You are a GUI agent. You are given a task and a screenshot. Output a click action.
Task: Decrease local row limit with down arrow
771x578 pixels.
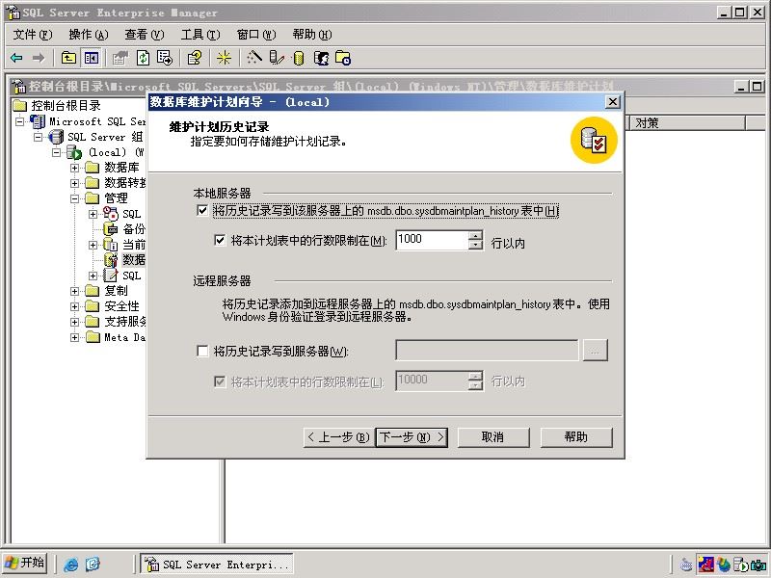coord(475,245)
